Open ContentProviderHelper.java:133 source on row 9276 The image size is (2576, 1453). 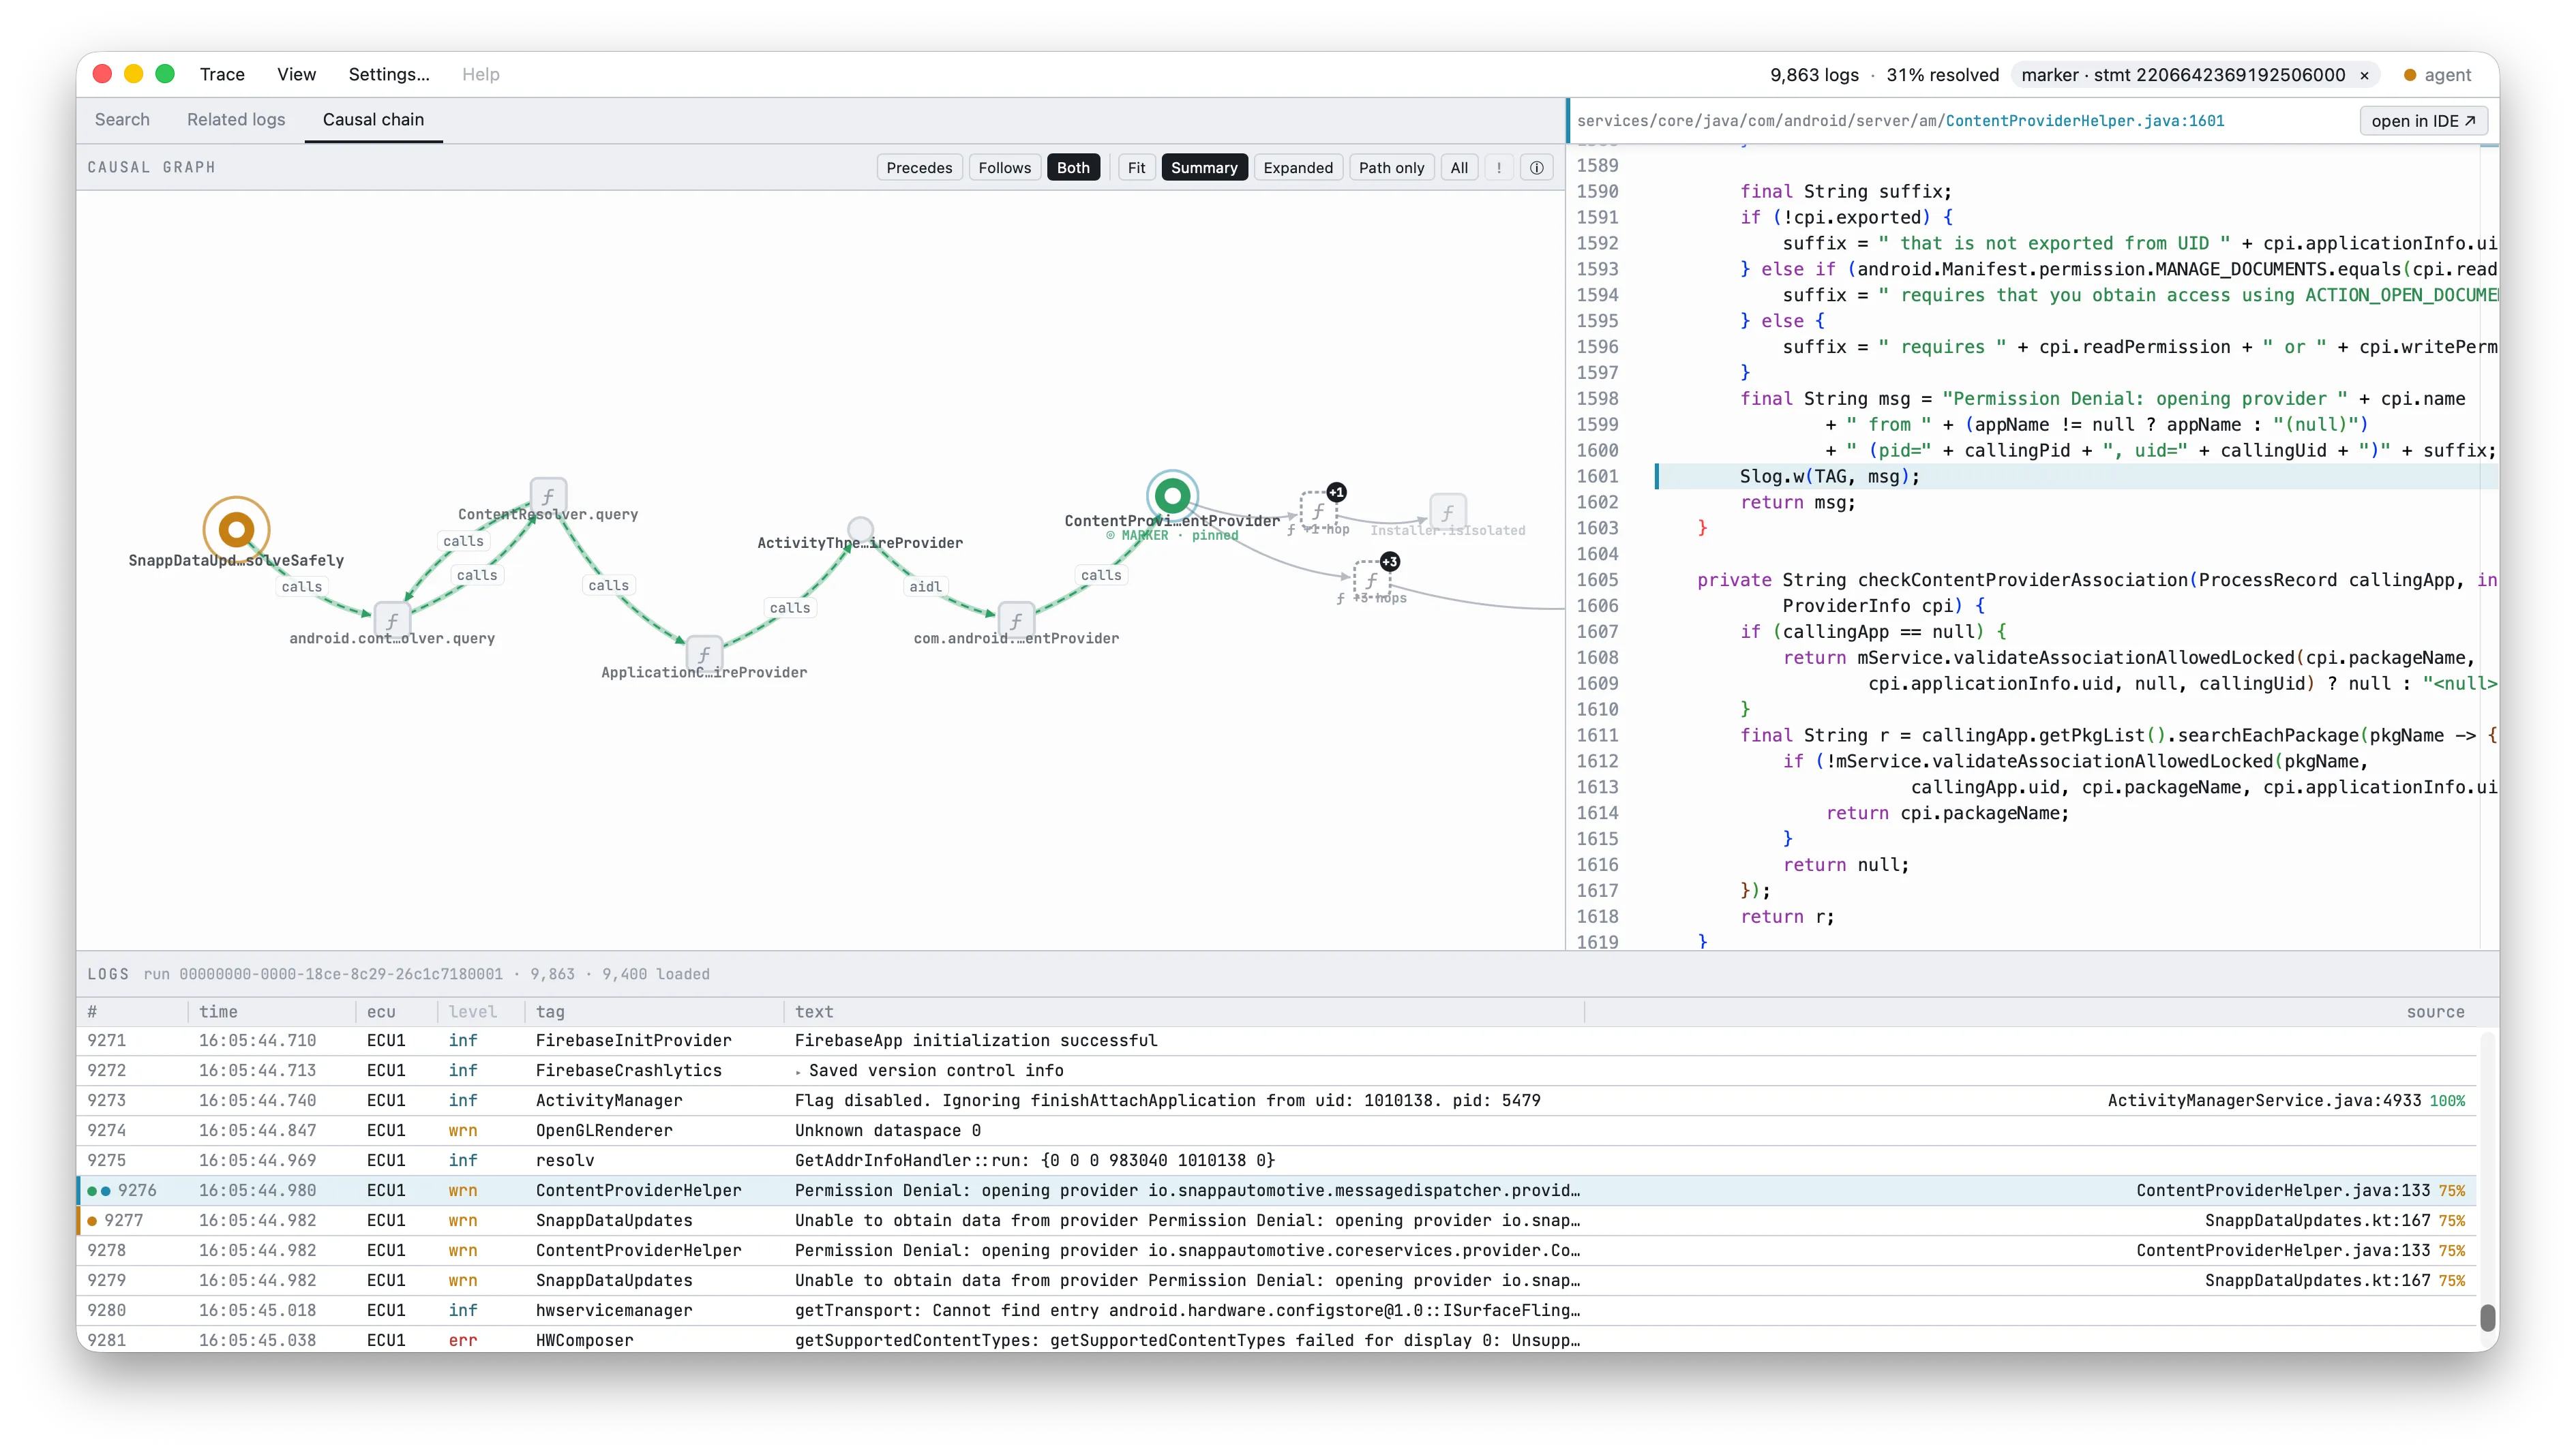tap(2283, 1190)
